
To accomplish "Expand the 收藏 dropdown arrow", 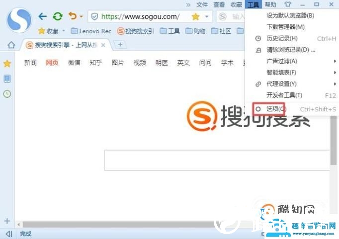I will click(64, 31).
